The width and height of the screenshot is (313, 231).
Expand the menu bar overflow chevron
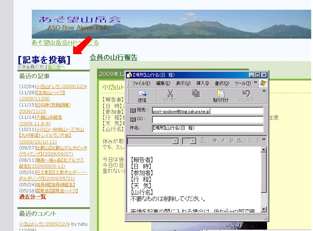tap(255, 82)
